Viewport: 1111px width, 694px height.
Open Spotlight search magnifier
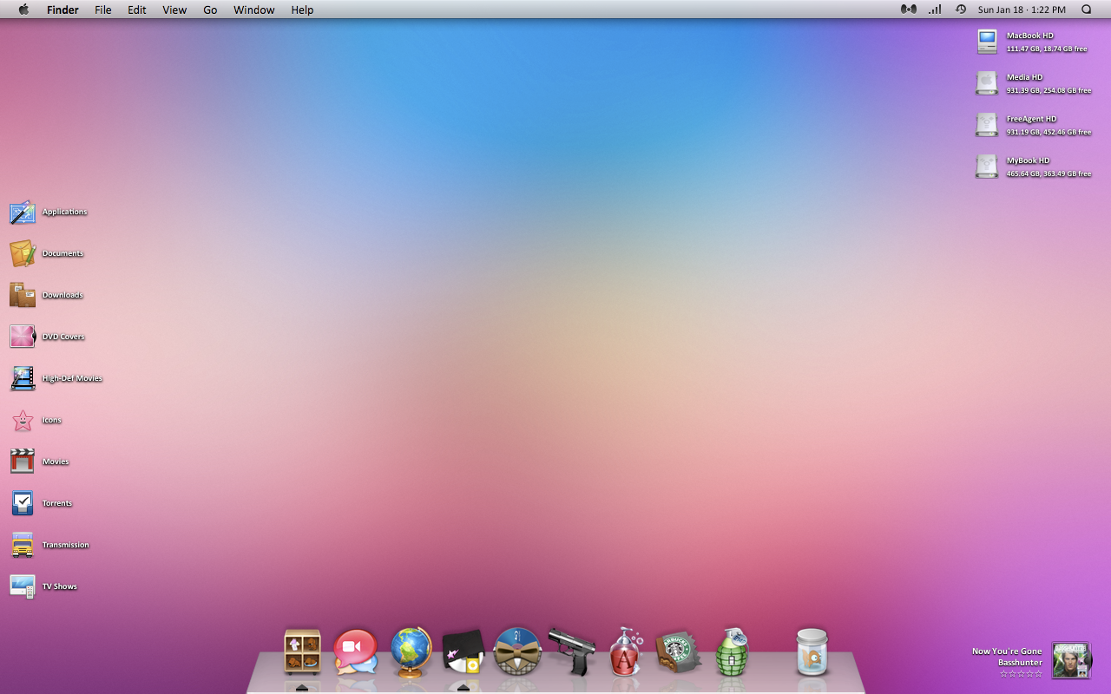1087,10
